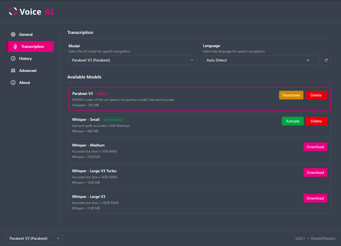
Task: Click the refresh languages icon button
Action: pyautogui.click(x=326, y=60)
